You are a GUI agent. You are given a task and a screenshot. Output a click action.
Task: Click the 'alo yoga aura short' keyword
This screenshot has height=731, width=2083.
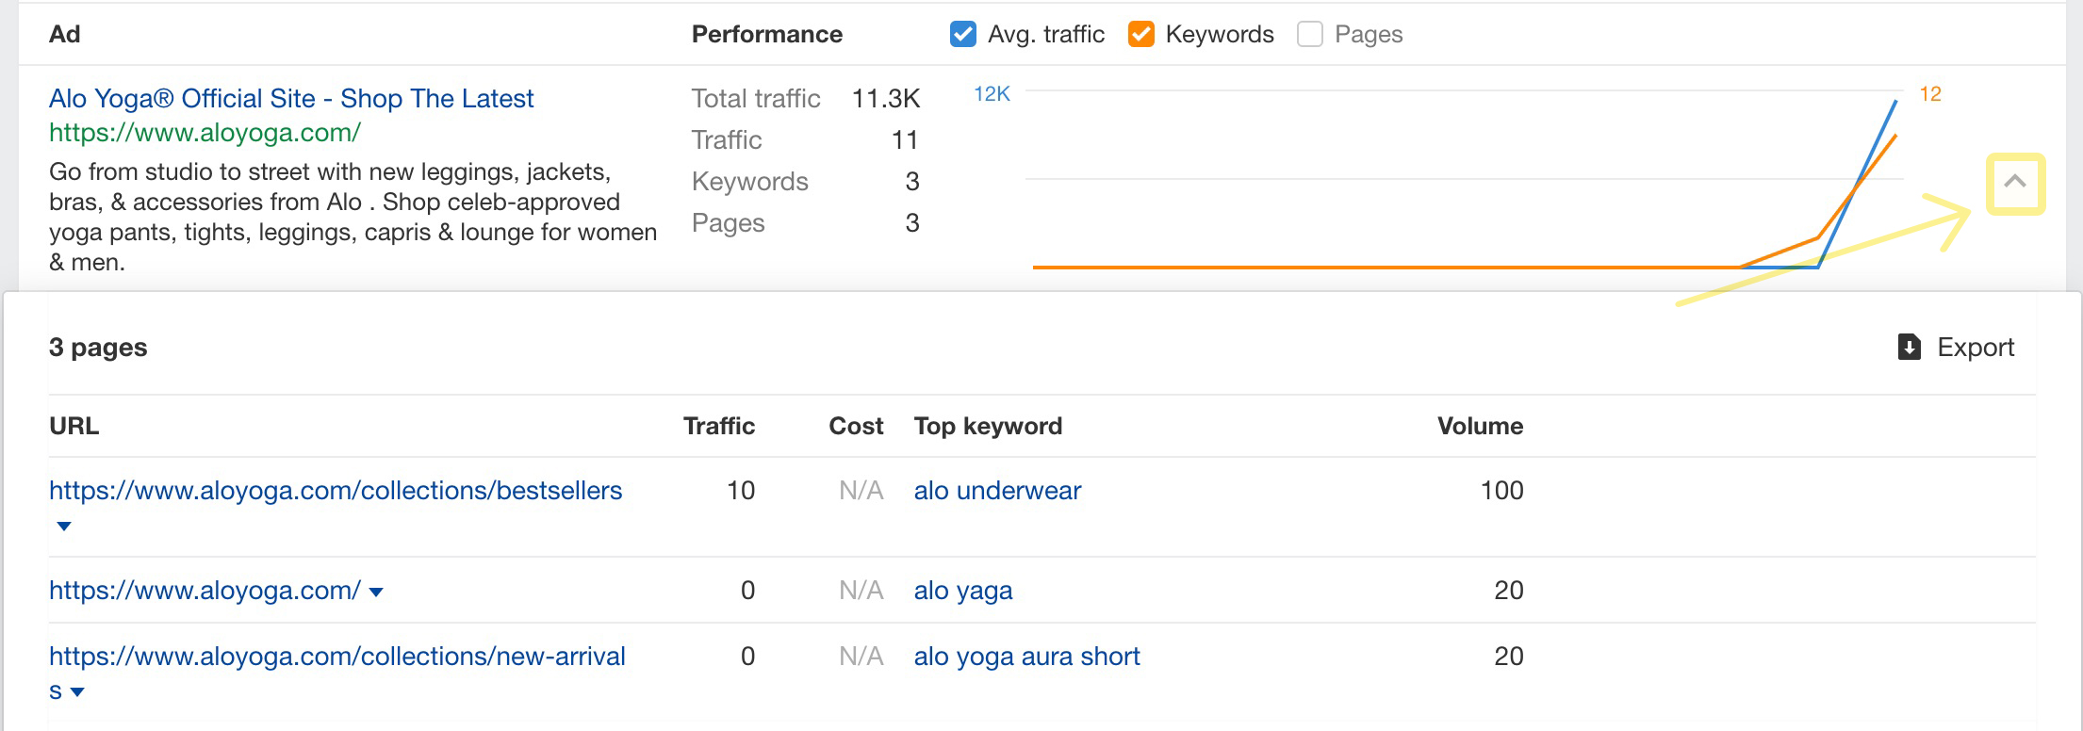click(x=1026, y=657)
